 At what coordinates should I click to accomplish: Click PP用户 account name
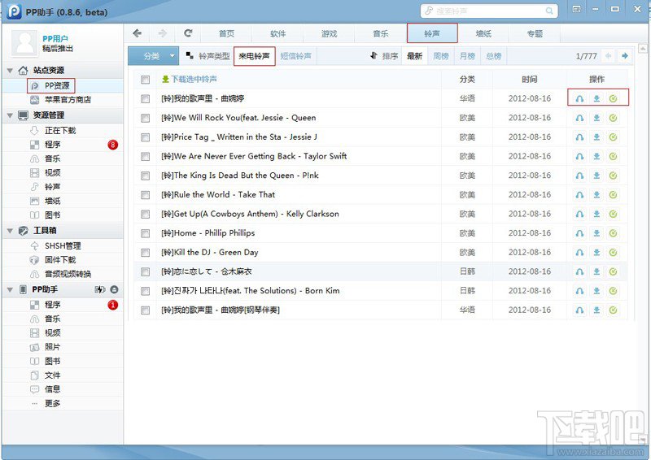(x=55, y=38)
